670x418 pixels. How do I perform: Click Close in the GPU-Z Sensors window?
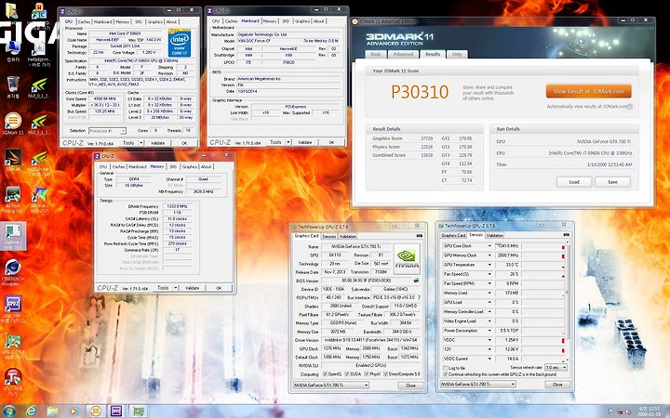coord(557,385)
